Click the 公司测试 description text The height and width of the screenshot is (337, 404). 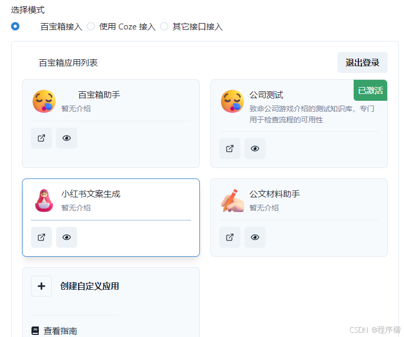click(x=312, y=114)
